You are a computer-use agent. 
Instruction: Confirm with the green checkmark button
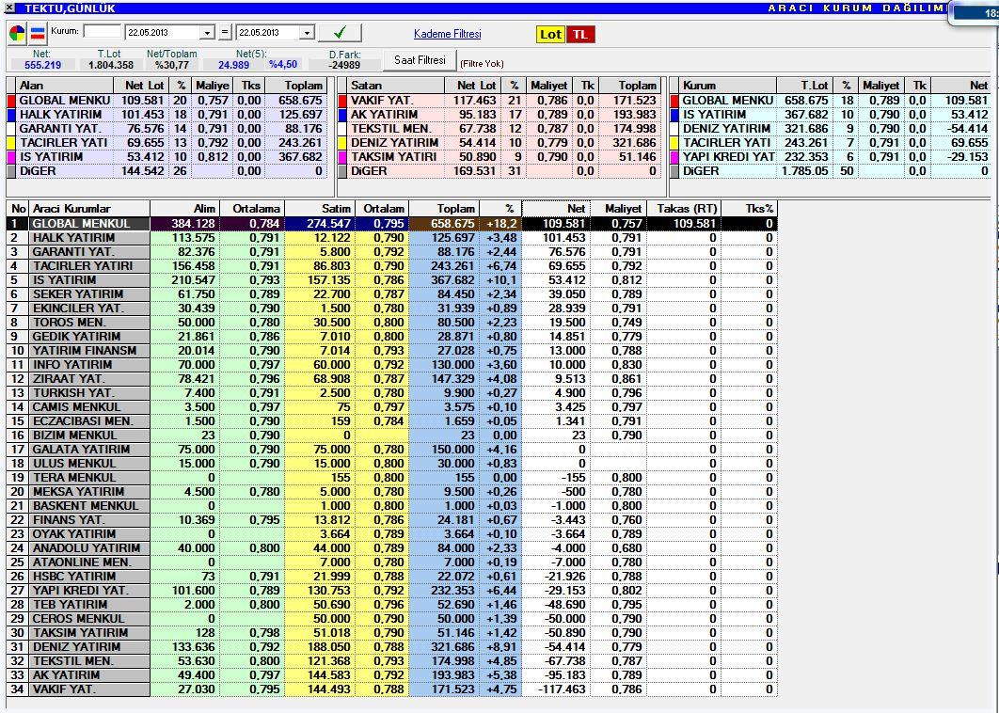[x=340, y=33]
